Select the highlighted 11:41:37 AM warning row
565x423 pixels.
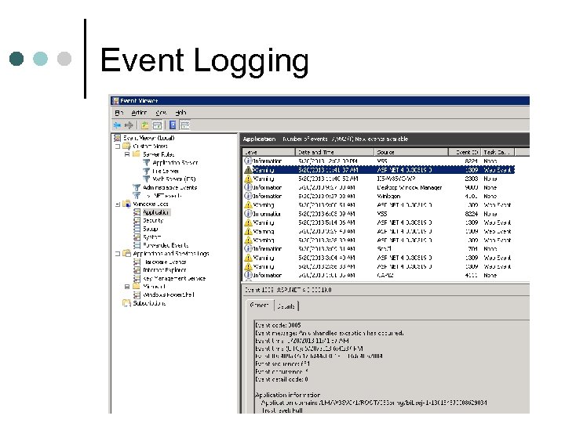pos(378,170)
